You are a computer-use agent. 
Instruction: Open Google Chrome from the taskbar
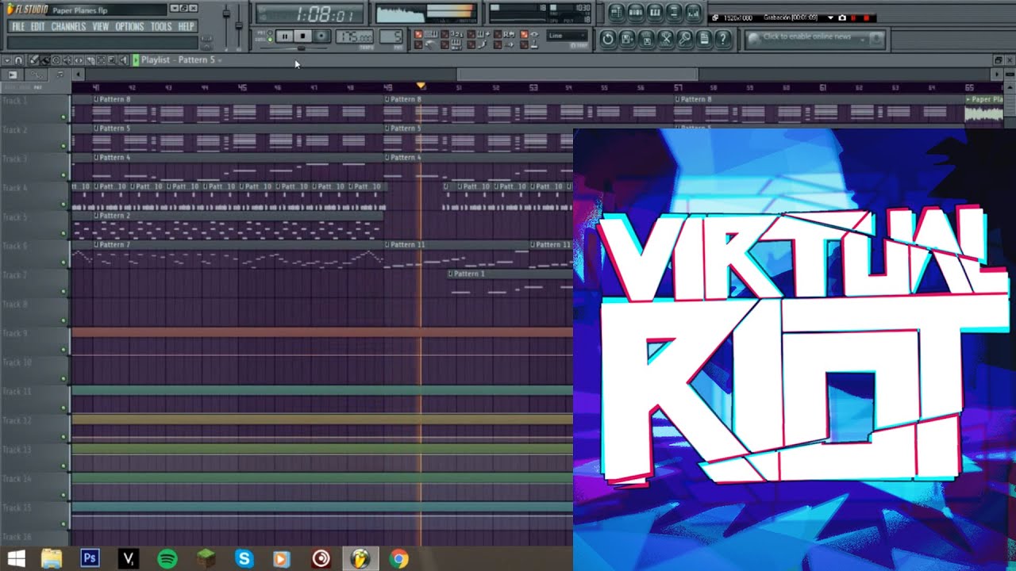[x=398, y=558]
